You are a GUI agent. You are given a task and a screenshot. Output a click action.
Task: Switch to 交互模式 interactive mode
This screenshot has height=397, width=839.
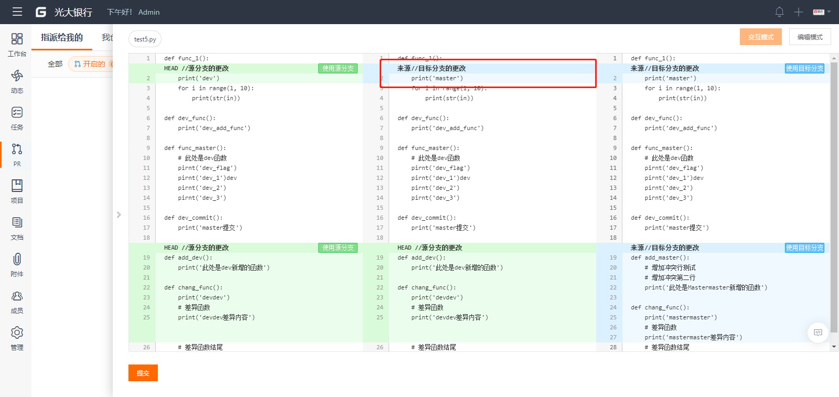760,37
